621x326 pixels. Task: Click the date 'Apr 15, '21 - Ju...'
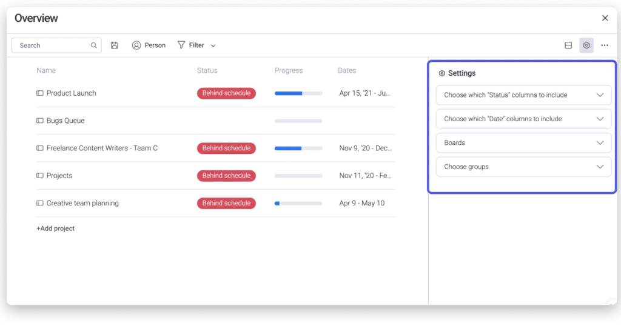(x=364, y=93)
